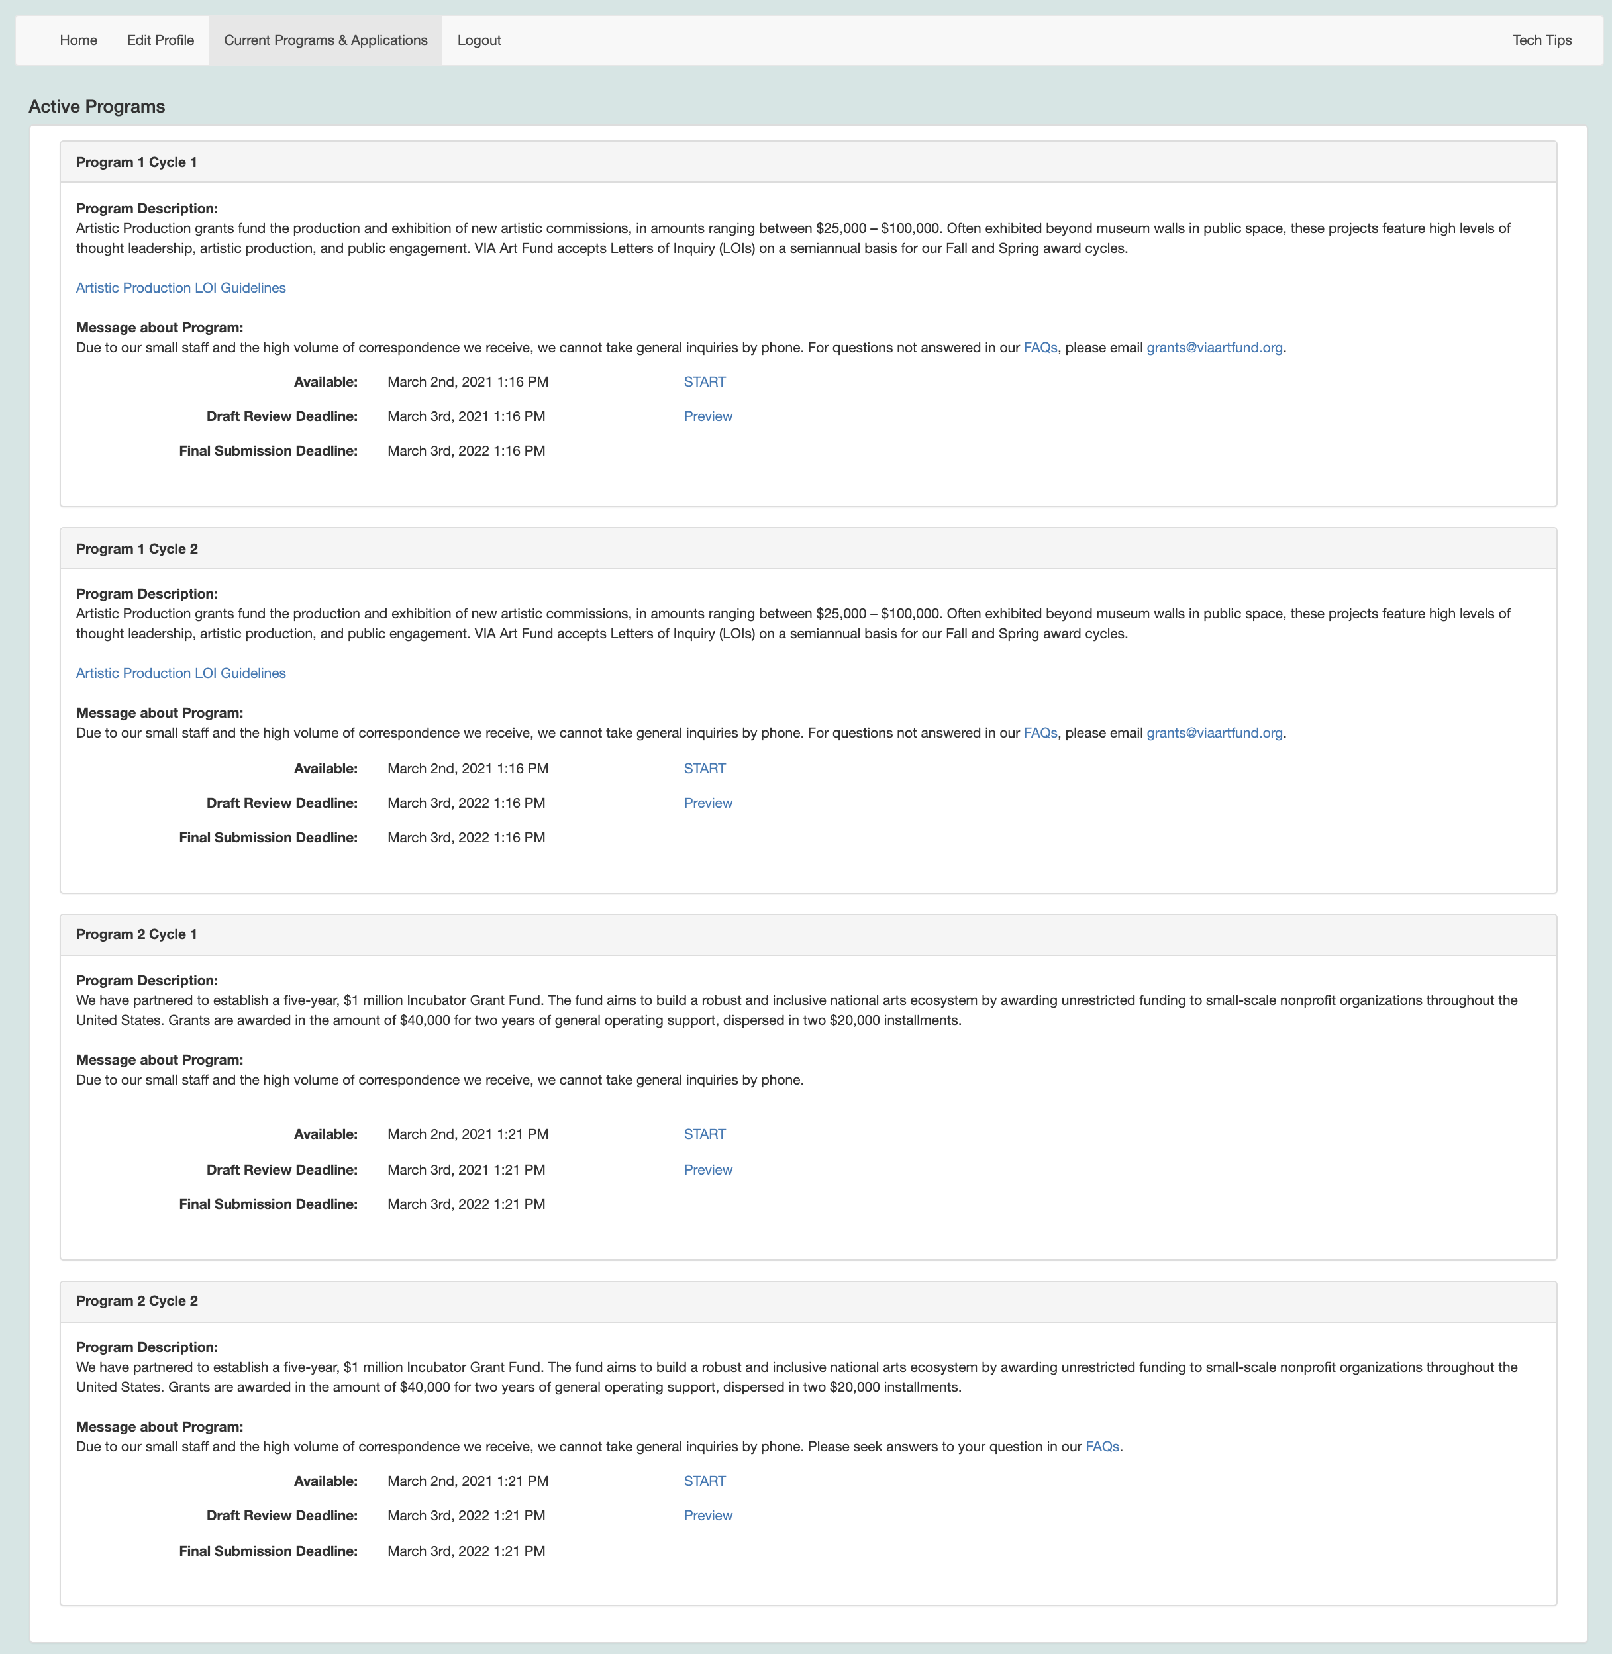Preview the Program 2 Cycle 1 application
The width and height of the screenshot is (1612, 1654).
pyautogui.click(x=708, y=1170)
